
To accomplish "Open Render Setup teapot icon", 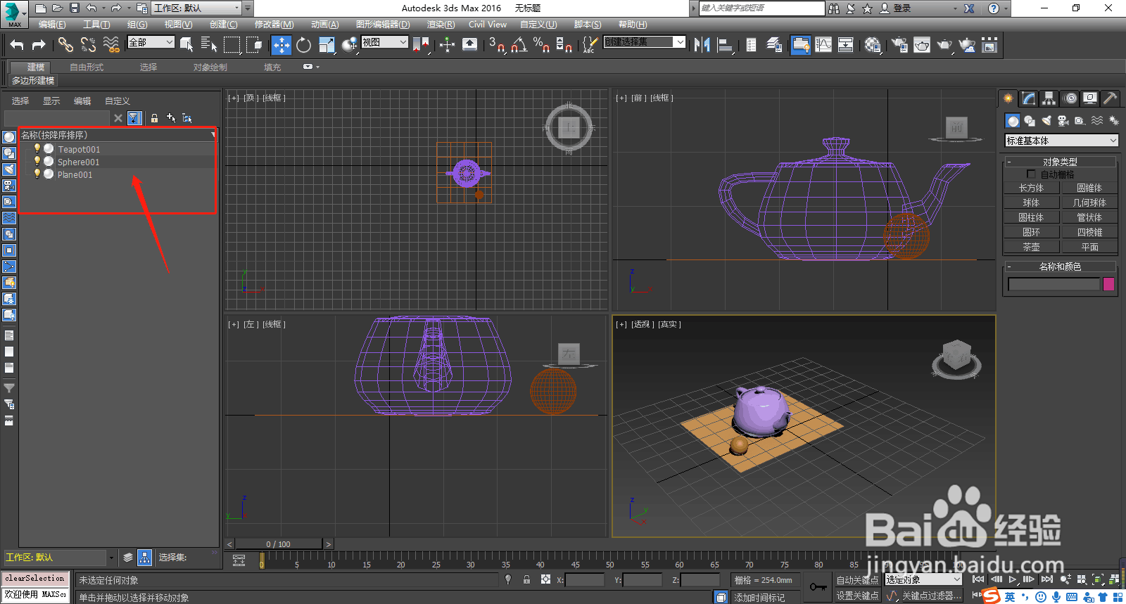I will pos(899,45).
